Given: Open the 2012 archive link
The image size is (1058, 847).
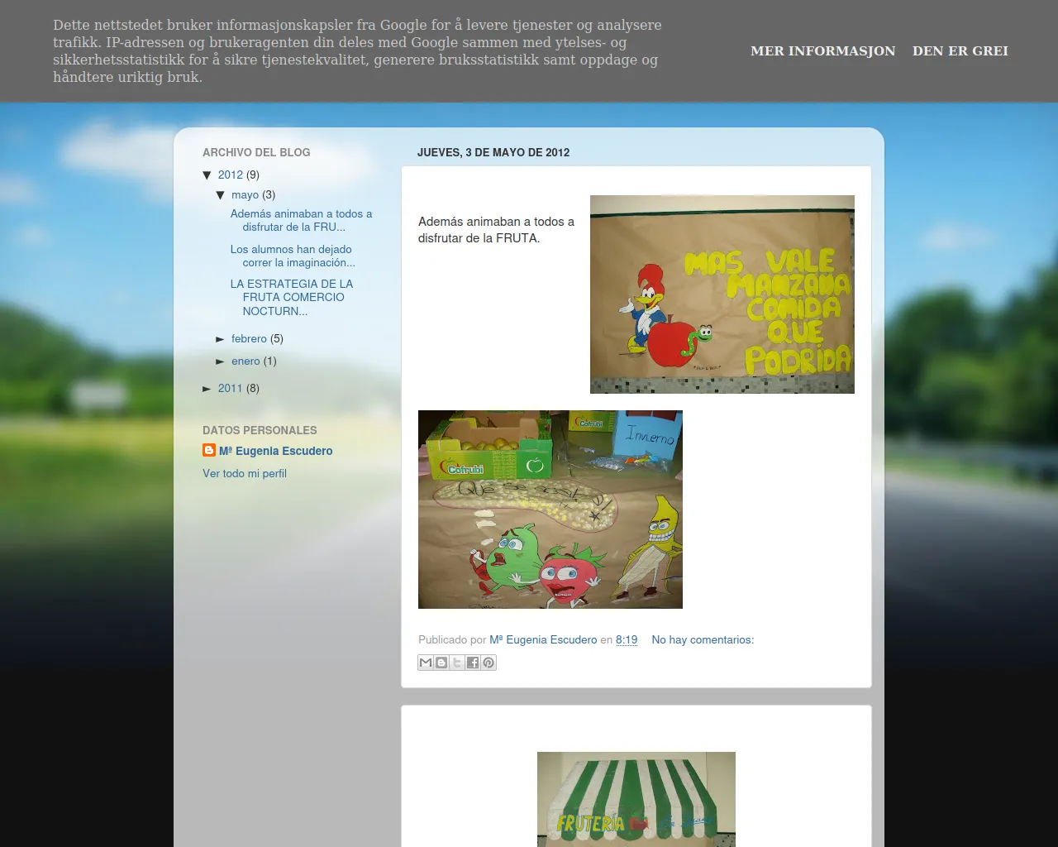Looking at the screenshot, I should pyautogui.click(x=231, y=175).
